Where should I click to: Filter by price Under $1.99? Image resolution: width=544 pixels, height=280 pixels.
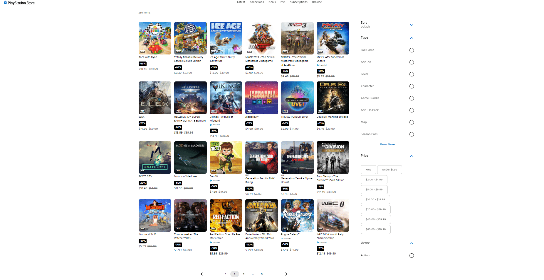pos(389,170)
